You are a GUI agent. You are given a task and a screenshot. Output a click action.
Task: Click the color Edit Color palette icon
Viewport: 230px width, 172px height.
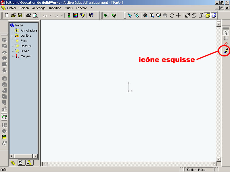tap(75, 15)
